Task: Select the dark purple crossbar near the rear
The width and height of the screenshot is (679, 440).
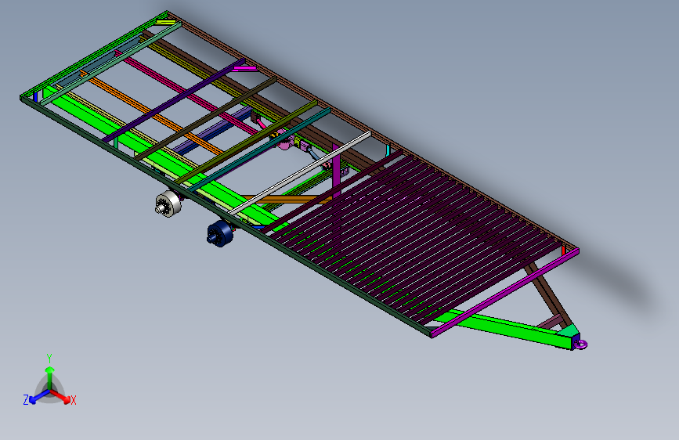Action: pos(174,100)
